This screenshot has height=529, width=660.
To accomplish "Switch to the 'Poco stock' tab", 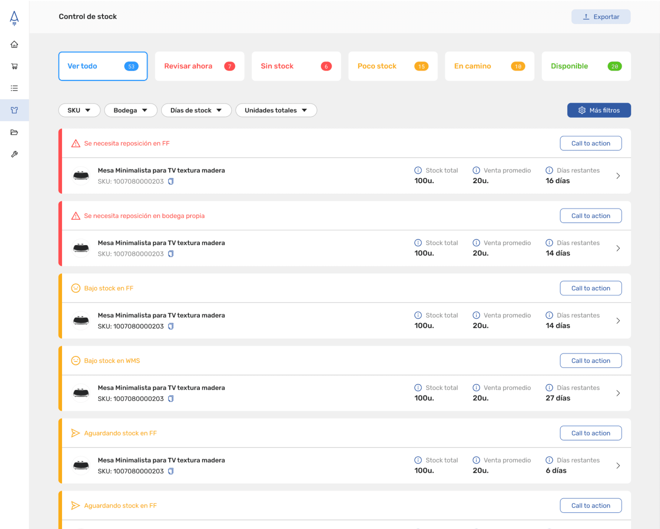I will tap(393, 66).
